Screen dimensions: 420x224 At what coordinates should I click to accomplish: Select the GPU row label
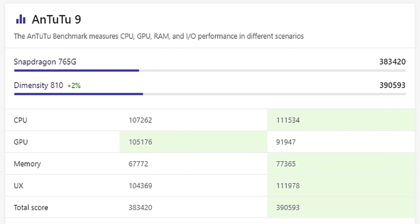21,142
